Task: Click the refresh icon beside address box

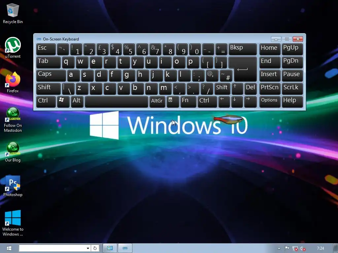Action: 95,248
